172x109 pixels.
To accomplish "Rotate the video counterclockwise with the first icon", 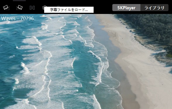I will 6,8.
